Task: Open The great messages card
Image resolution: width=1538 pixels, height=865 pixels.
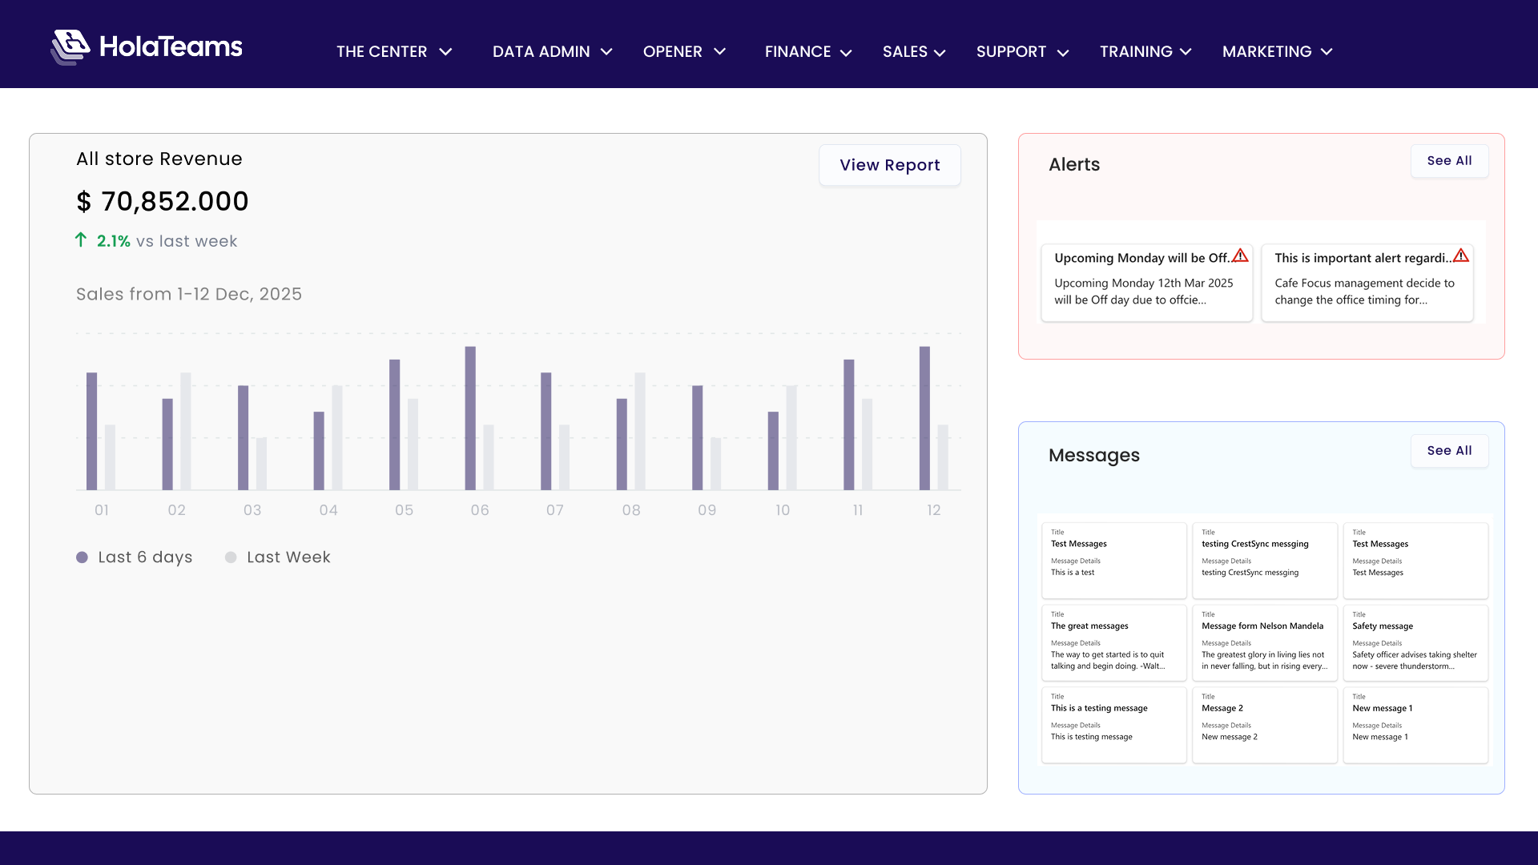Action: tap(1113, 643)
